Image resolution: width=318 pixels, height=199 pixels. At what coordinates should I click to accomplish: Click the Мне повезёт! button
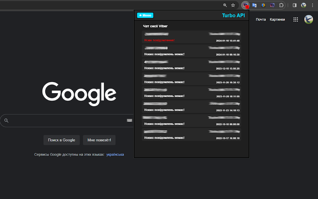99,140
